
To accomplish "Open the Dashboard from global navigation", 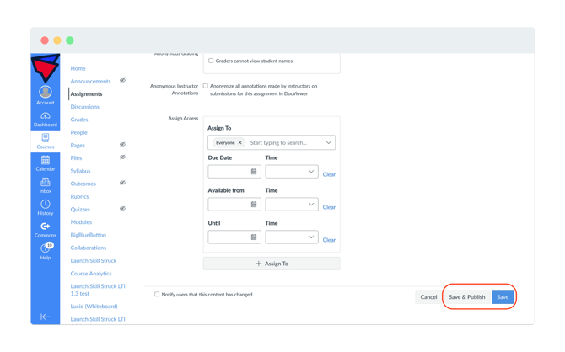I will tap(46, 119).
